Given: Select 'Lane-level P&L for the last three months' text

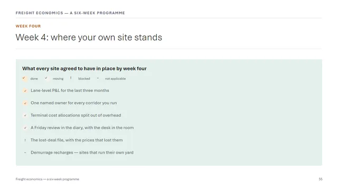Looking at the screenshot, I should 70,90.
